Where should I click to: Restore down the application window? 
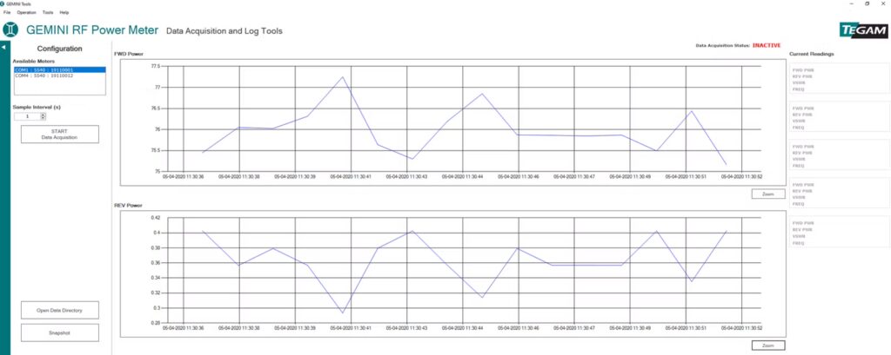[867, 3]
